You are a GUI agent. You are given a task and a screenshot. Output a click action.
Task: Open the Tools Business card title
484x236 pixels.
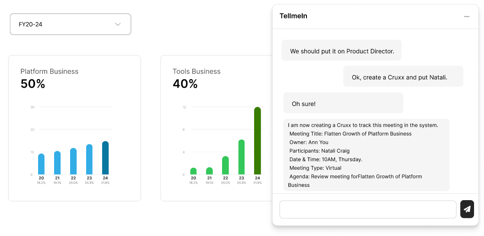click(x=197, y=71)
